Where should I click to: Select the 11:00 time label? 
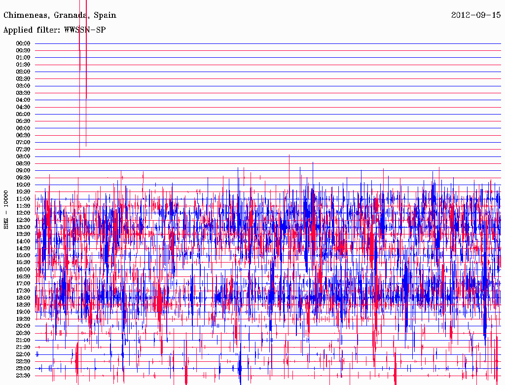coord(23,199)
